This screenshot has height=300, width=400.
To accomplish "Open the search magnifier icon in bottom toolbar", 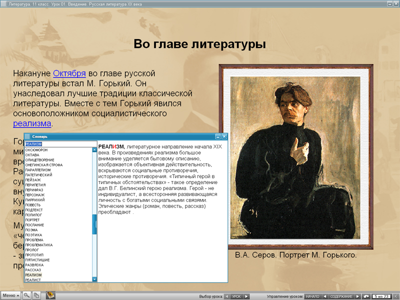I will [27, 295].
